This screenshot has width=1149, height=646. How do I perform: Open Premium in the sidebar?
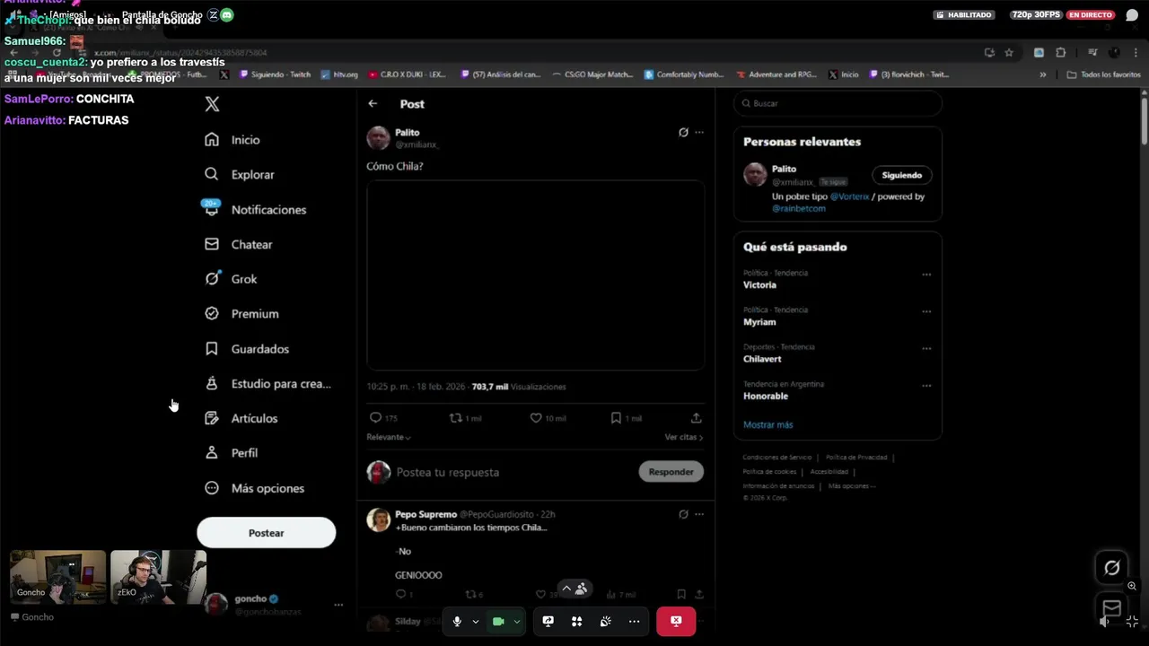pos(241,314)
